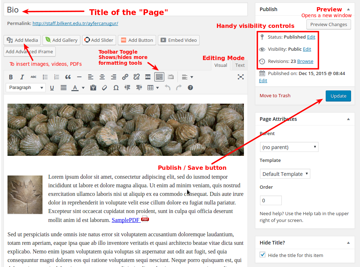Collapse the Hide Title? panel
Image resolution: width=360 pixels, height=267 pixels.
pyautogui.click(x=348, y=243)
